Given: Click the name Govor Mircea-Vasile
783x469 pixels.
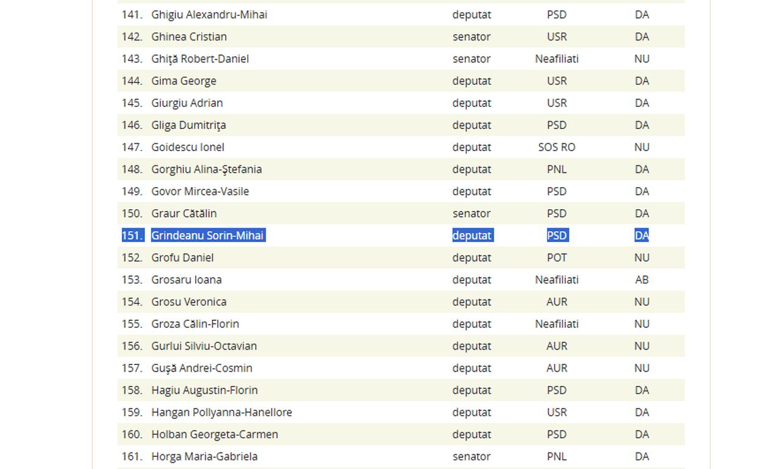Looking at the screenshot, I should point(200,191).
